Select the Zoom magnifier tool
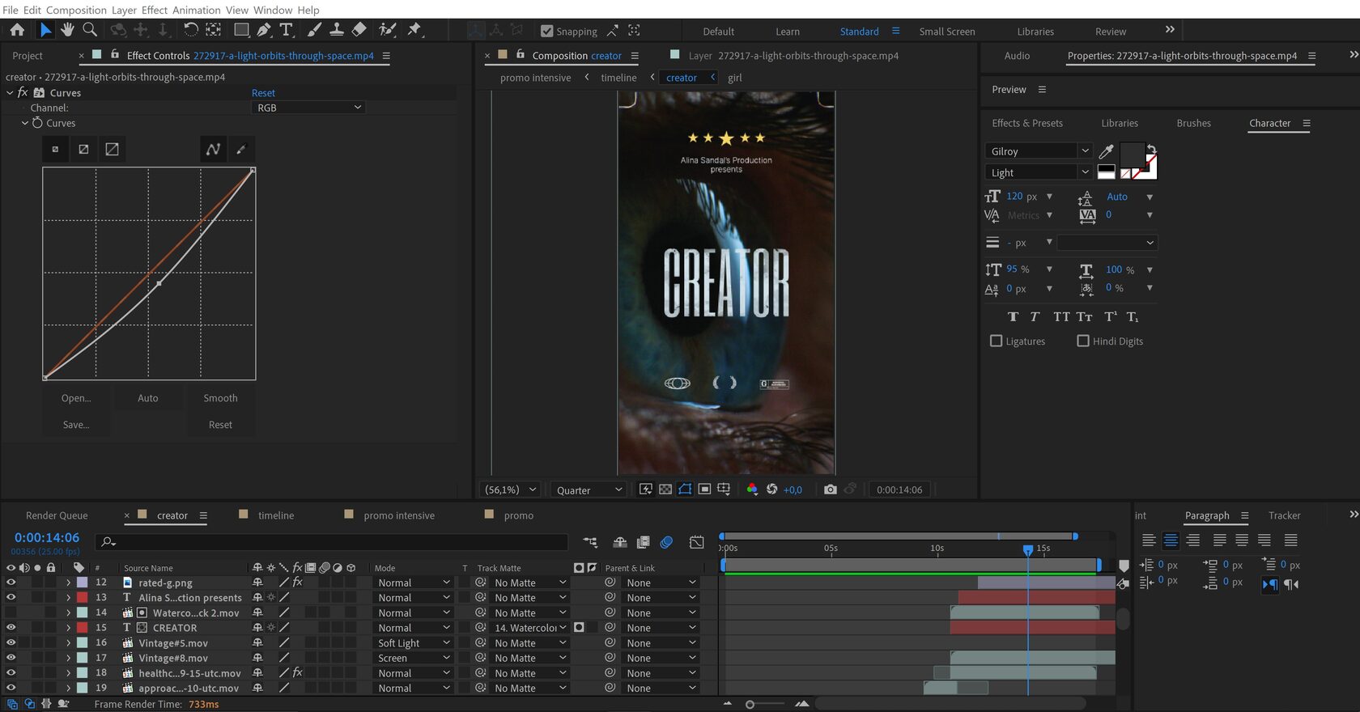Viewport: 1360px width, 712px height. click(x=90, y=30)
